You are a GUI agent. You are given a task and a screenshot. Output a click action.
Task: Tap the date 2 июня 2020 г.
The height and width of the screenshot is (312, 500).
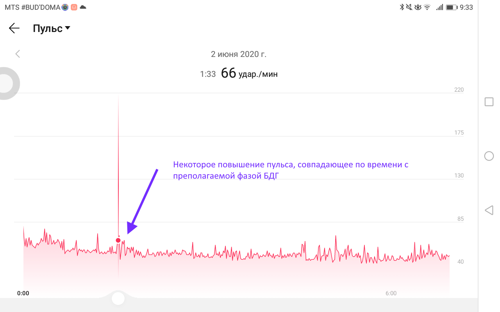pos(238,54)
